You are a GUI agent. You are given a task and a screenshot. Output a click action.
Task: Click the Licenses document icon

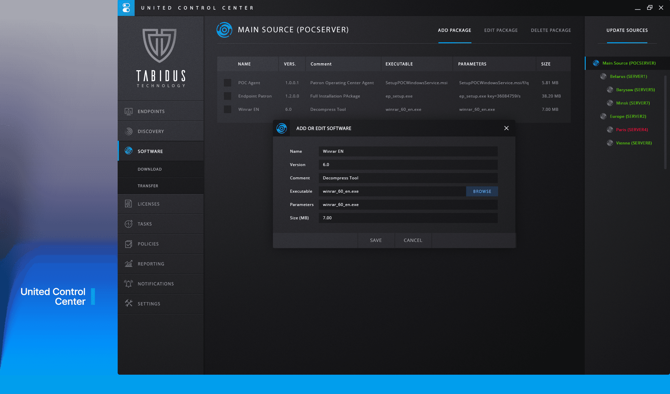[x=129, y=204]
